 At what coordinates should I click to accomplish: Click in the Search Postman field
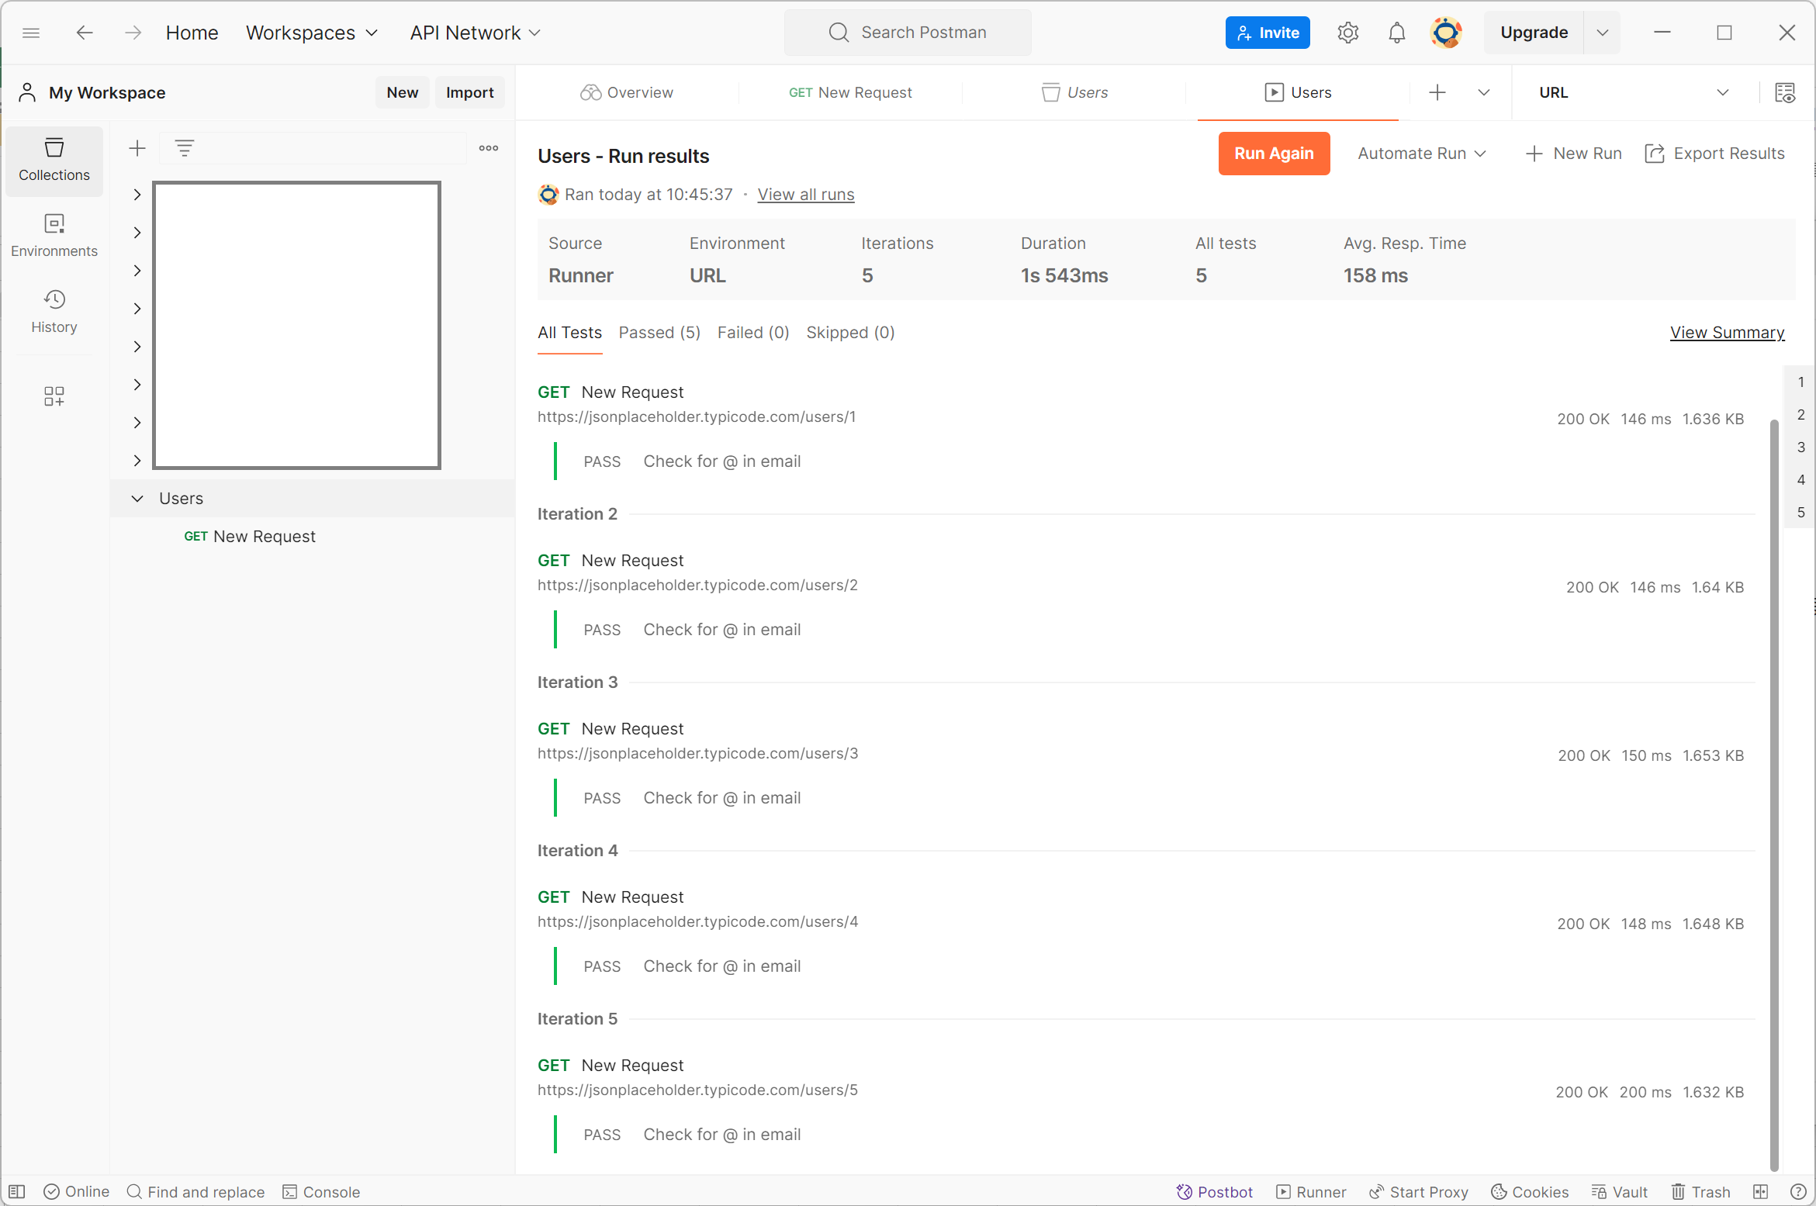pyautogui.click(x=908, y=33)
